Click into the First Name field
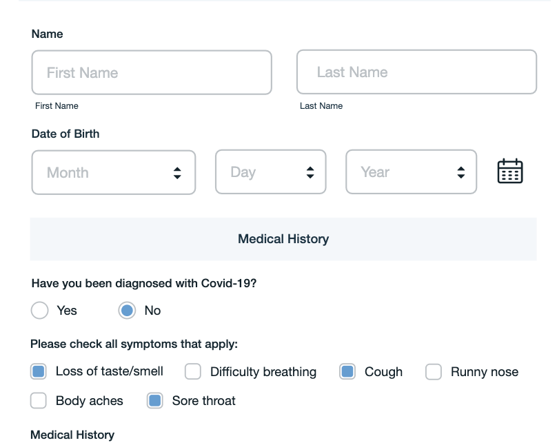Viewport: 557px width, 445px height. tap(152, 72)
